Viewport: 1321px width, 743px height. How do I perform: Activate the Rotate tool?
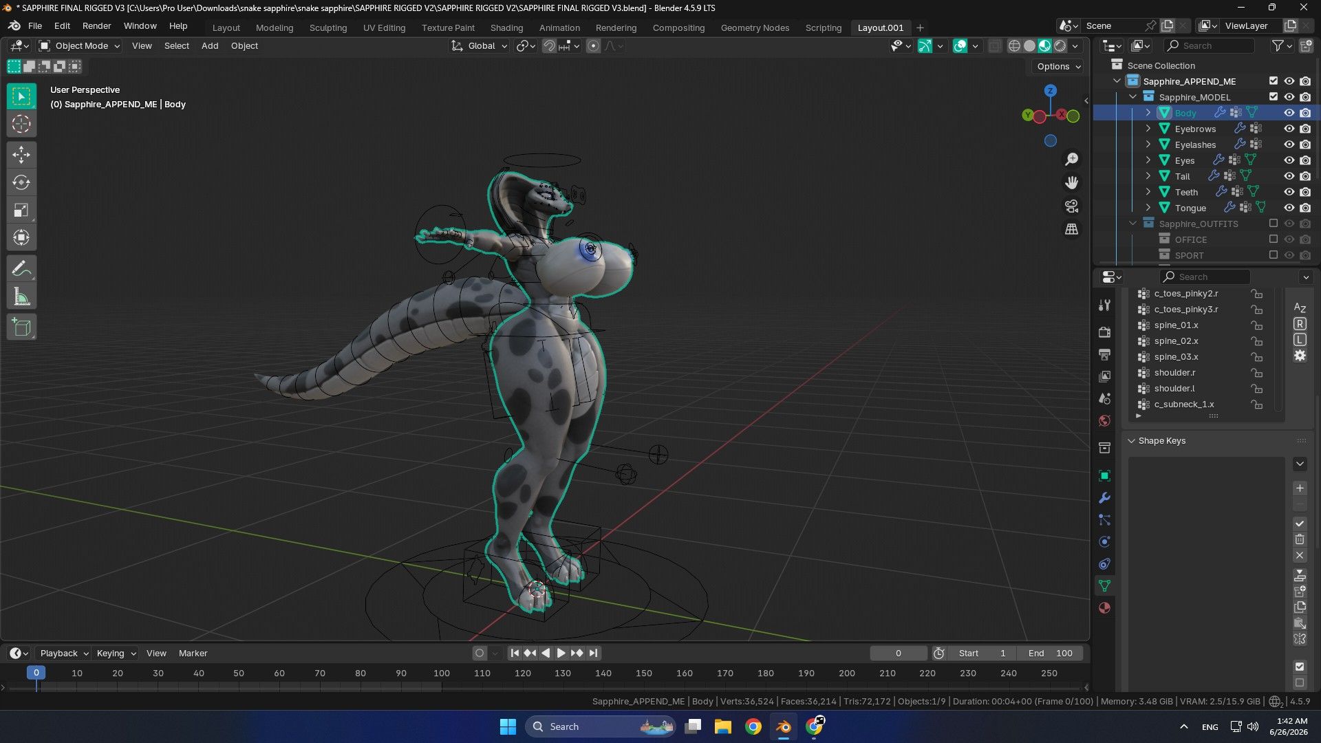click(x=21, y=182)
